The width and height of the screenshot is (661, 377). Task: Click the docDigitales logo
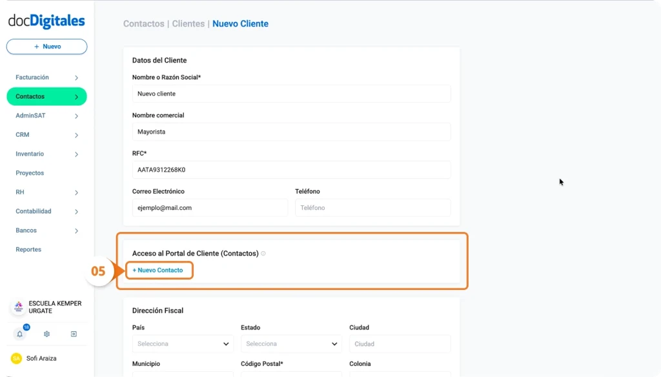(45, 21)
